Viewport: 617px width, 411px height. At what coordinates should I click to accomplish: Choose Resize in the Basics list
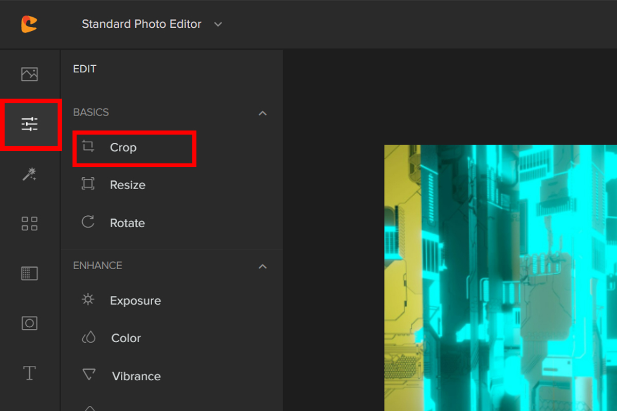128,185
